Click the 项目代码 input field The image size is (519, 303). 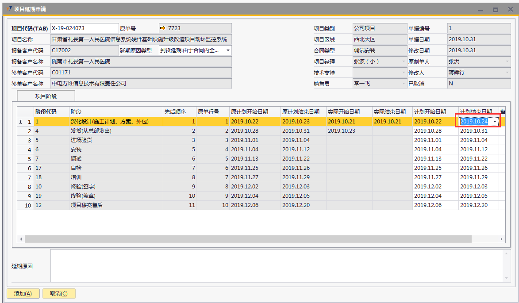point(85,28)
